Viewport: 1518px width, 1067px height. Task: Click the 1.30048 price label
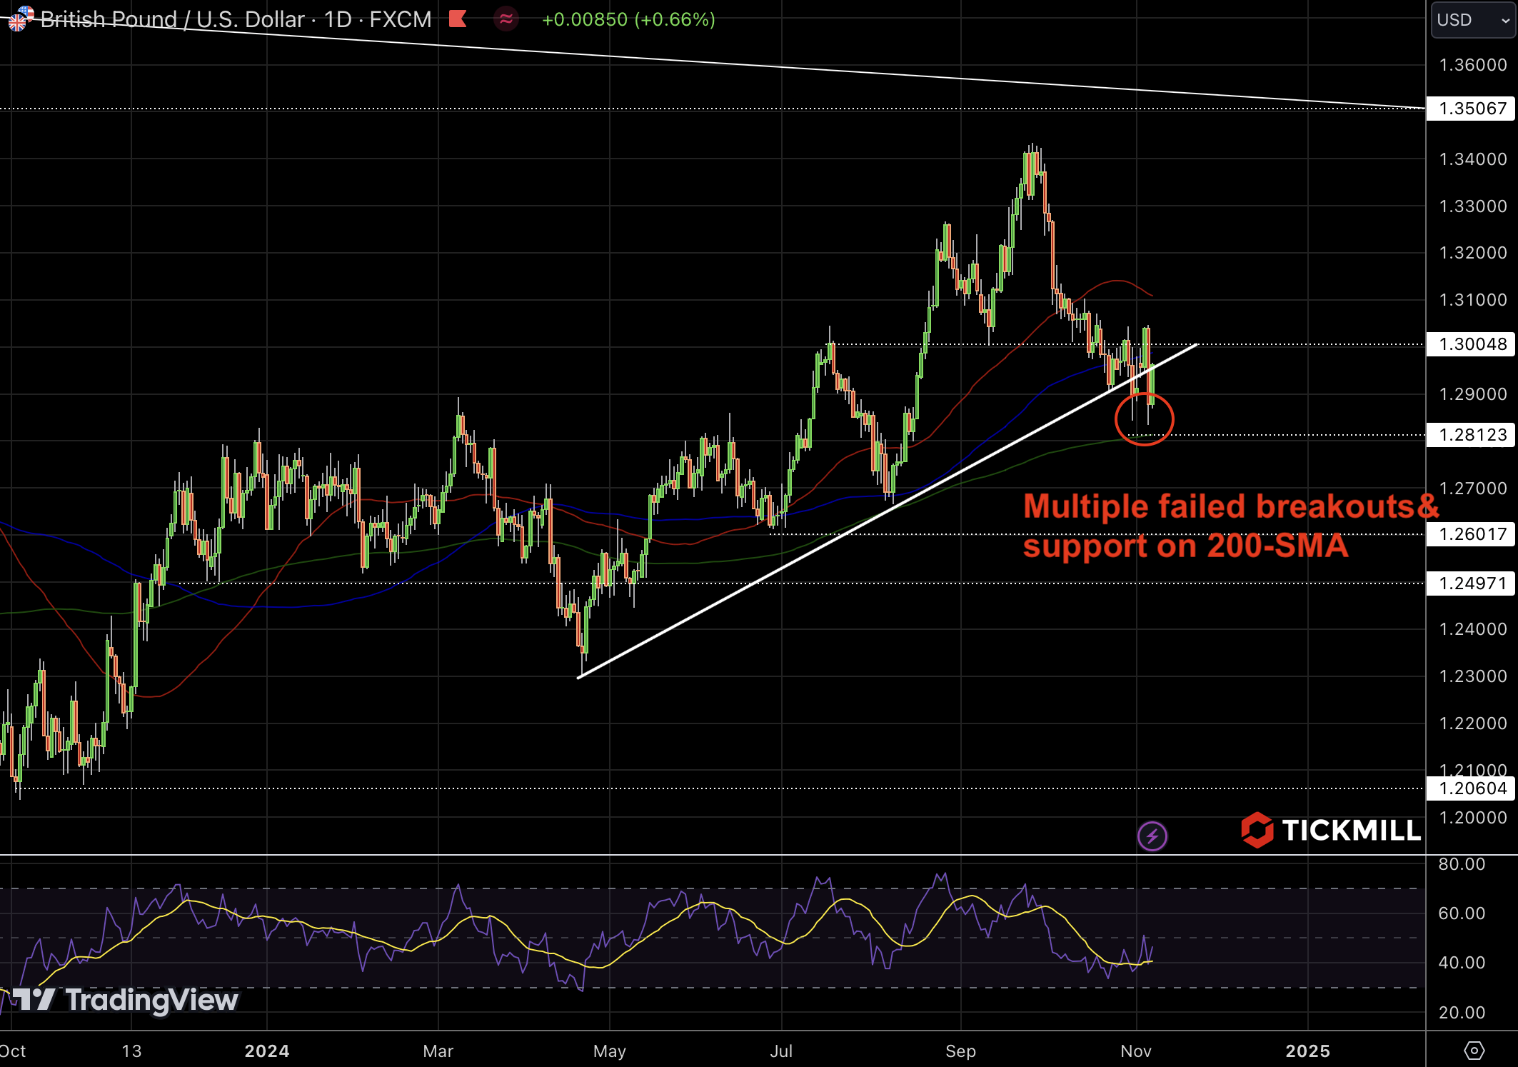[x=1472, y=344]
